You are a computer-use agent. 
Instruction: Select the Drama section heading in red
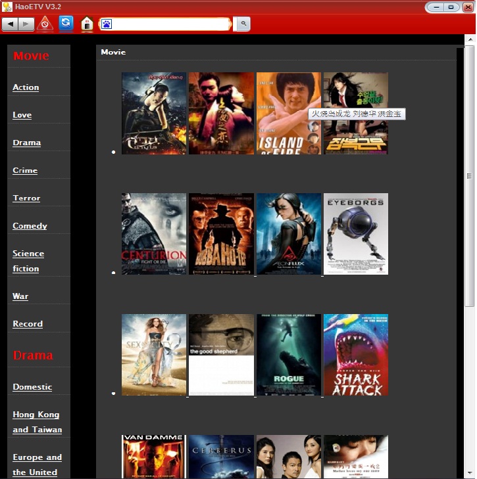pyautogui.click(x=33, y=355)
